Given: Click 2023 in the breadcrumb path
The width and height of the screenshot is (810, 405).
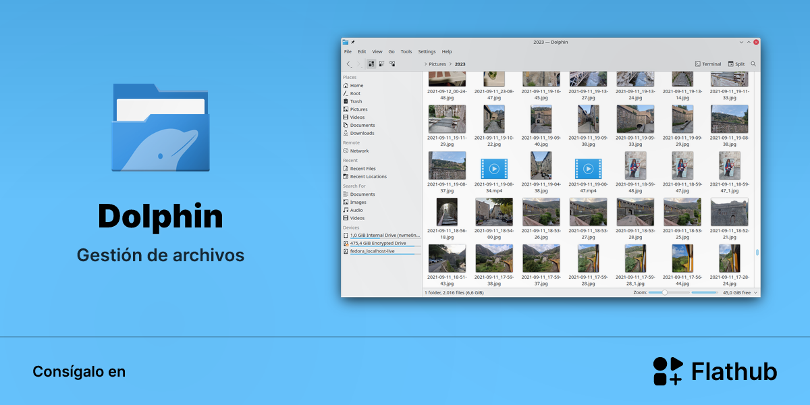Looking at the screenshot, I should [460, 64].
